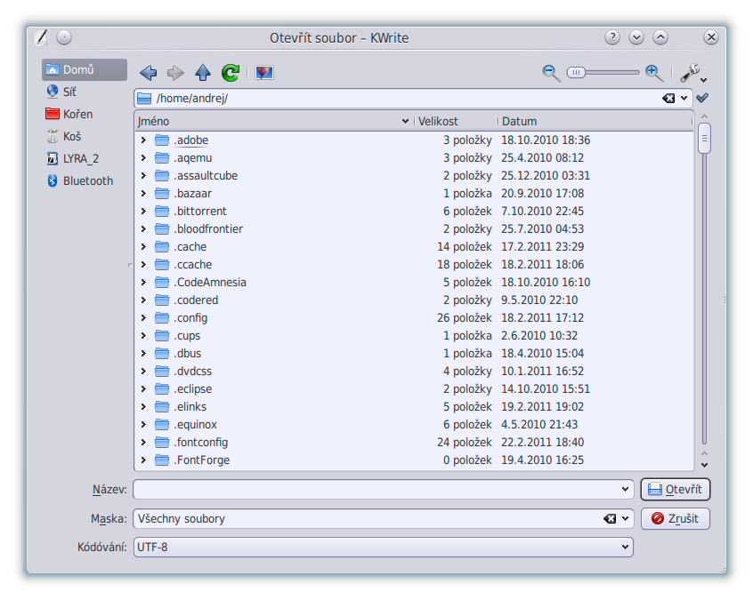Select the .equinox folder name

pos(196,425)
